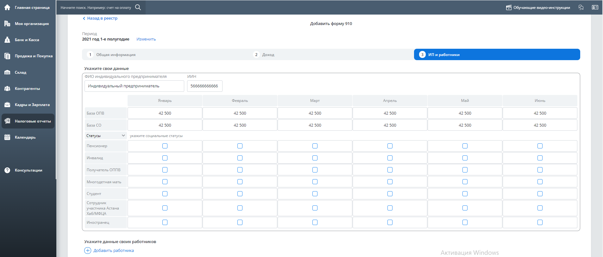Check Пенсионер checkbox for Январь
The width and height of the screenshot is (603, 257).
coord(165,146)
